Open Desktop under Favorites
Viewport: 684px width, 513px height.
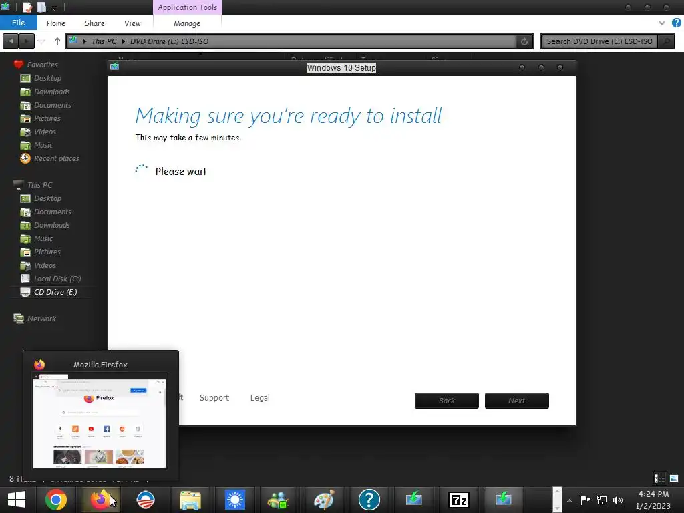pyautogui.click(x=41, y=78)
